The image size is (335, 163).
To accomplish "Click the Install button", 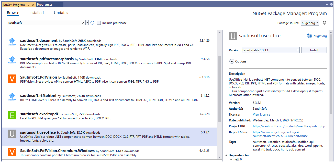I will [x=314, y=50].
